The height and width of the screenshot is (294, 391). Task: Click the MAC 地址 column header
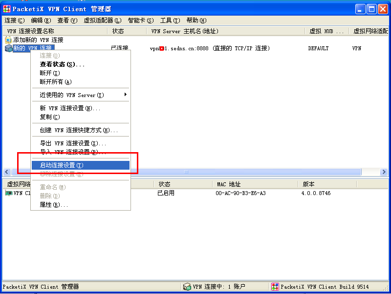255,184
